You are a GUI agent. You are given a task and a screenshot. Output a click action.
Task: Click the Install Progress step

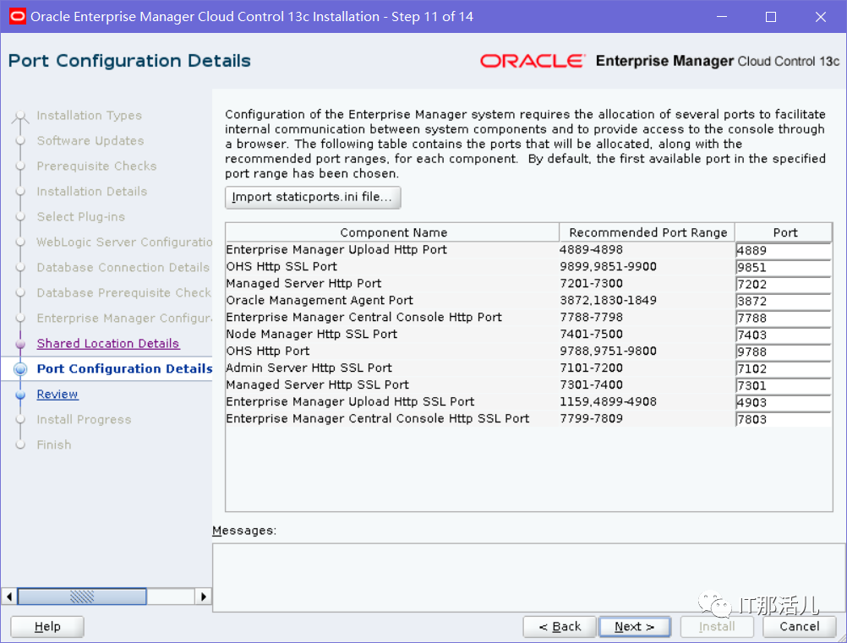coord(84,420)
